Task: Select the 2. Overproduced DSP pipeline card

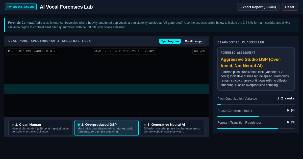Action: click(x=107, y=128)
